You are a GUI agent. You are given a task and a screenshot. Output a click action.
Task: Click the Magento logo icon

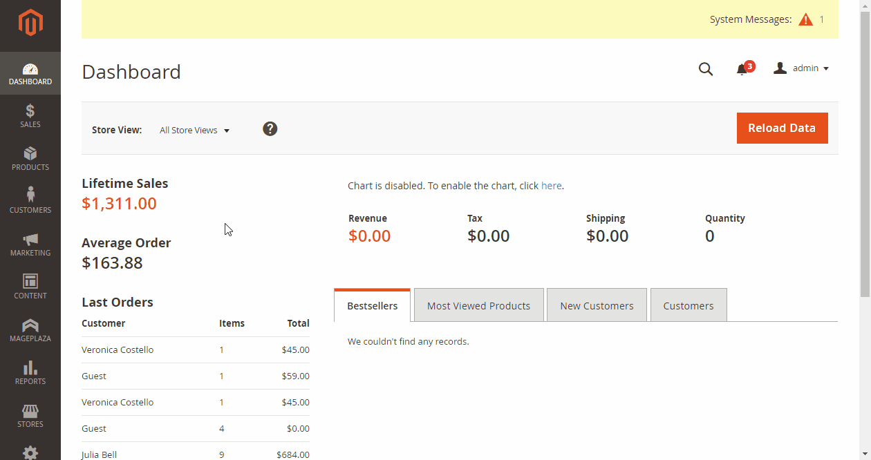pyautogui.click(x=30, y=23)
